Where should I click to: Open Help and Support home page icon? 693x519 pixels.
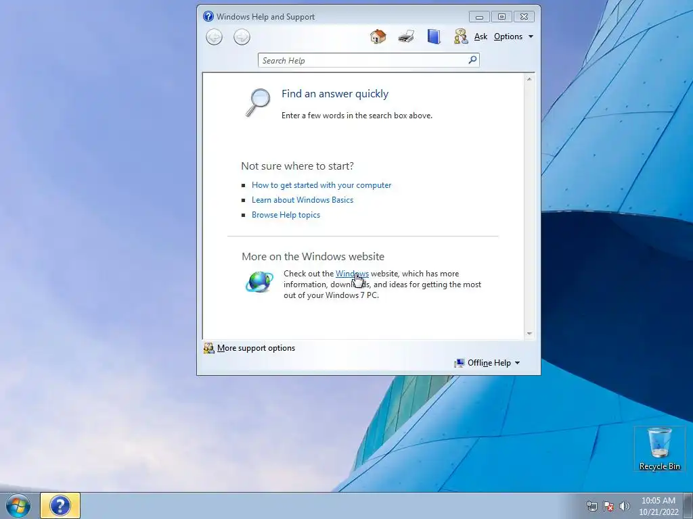tap(378, 36)
